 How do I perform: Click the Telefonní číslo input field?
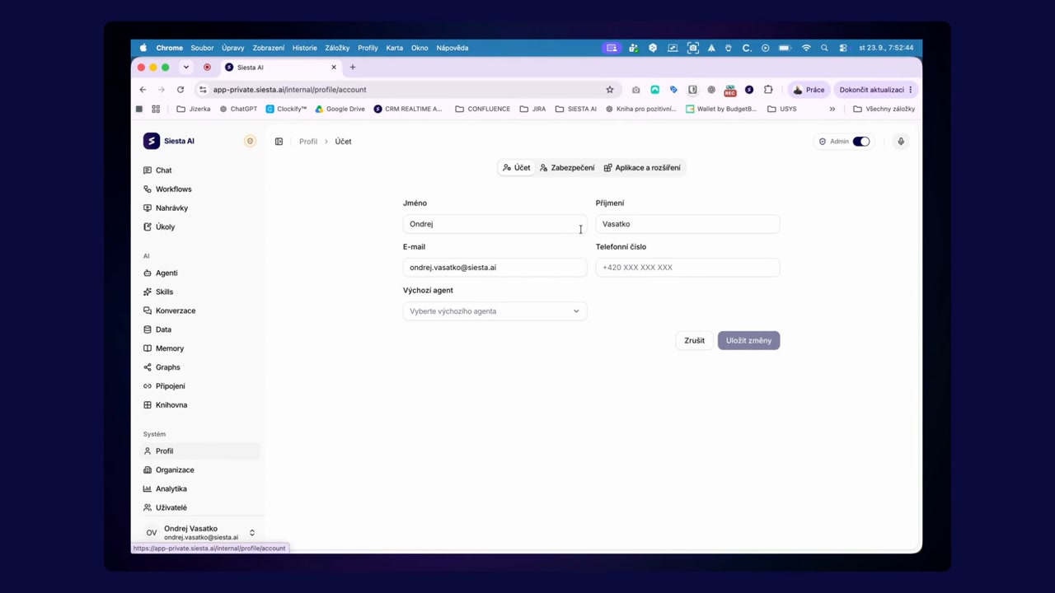687,268
